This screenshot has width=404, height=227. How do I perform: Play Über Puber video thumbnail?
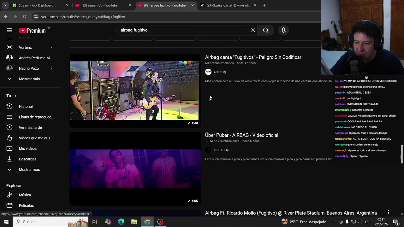135,169
